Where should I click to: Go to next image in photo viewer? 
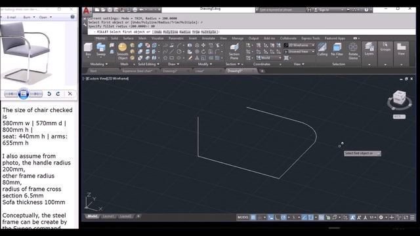point(35,94)
